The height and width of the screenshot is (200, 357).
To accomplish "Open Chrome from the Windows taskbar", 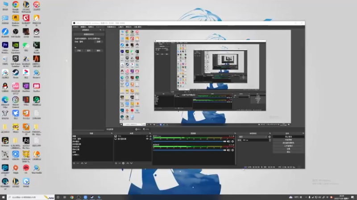I will pos(72,197).
